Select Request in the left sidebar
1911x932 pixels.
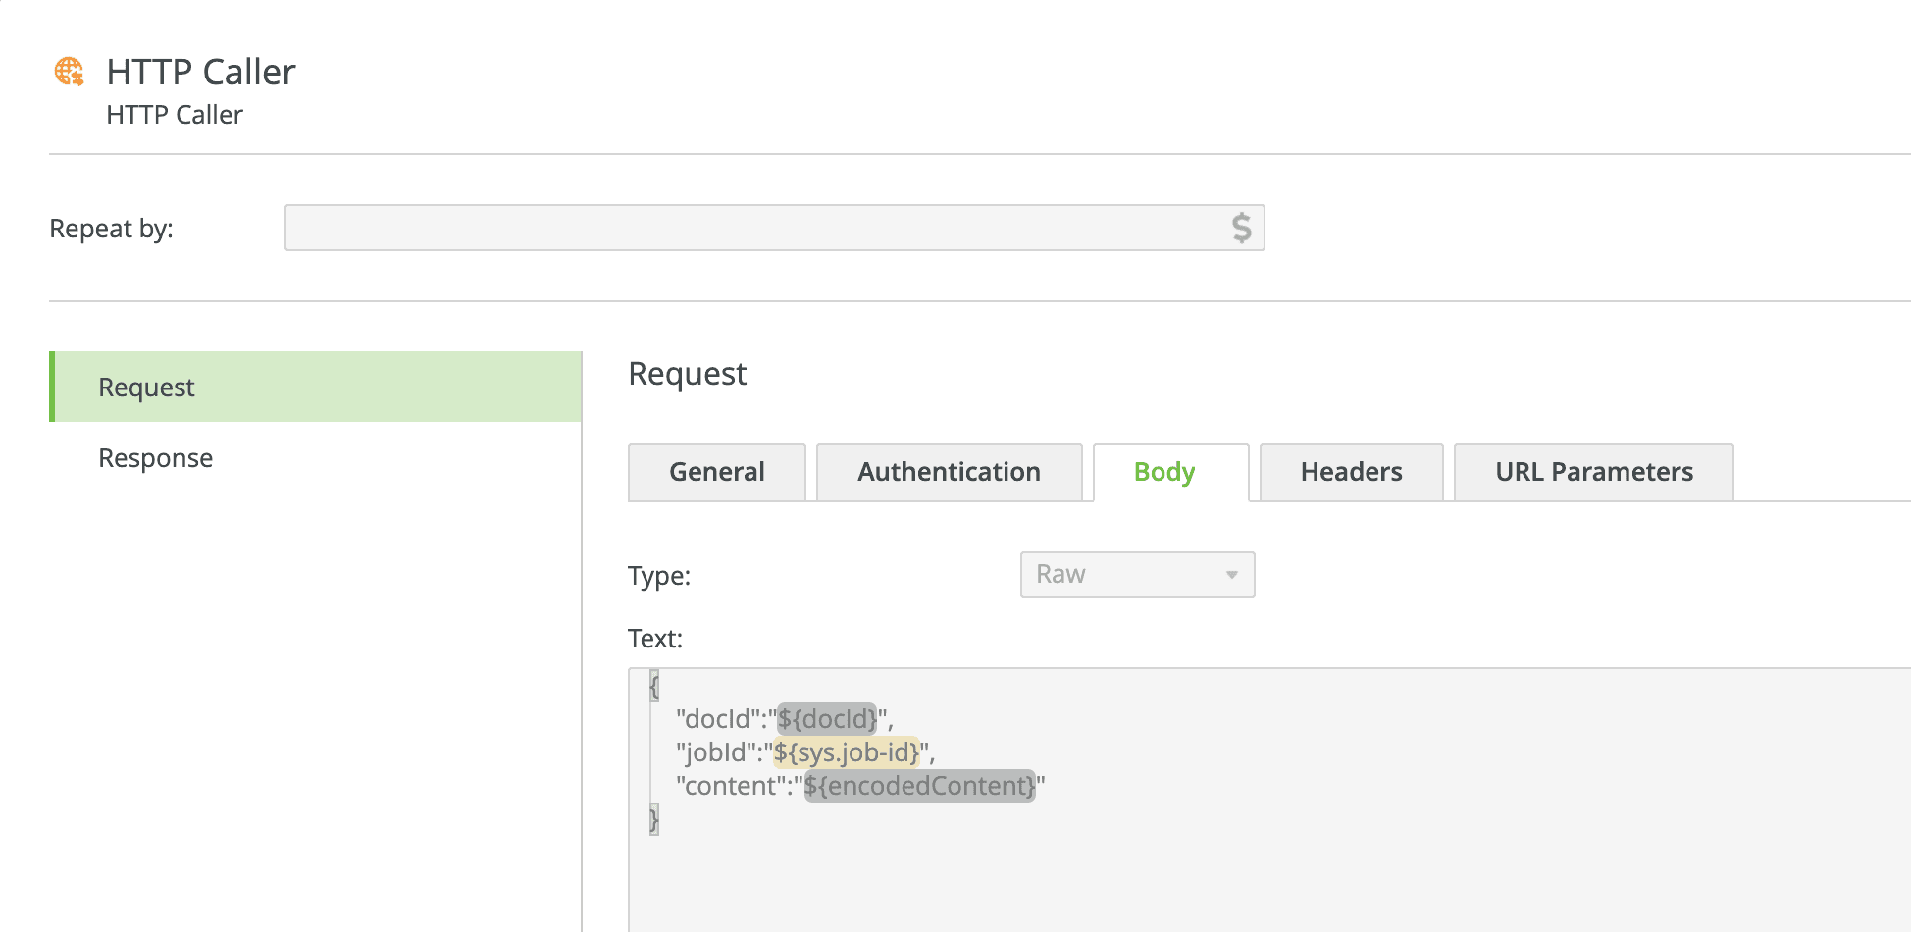(x=145, y=387)
